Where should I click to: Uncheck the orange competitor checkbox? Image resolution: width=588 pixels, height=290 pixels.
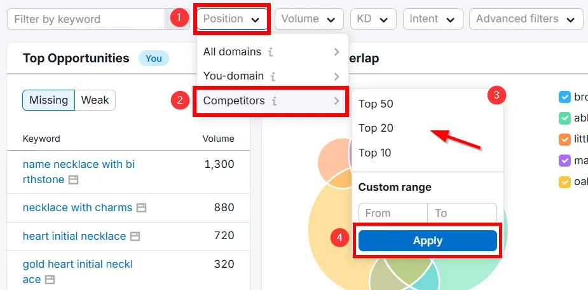point(564,139)
